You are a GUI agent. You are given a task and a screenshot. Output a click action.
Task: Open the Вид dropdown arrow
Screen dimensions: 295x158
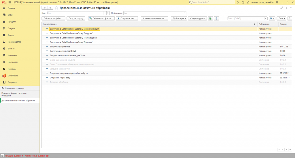click(105, 13)
